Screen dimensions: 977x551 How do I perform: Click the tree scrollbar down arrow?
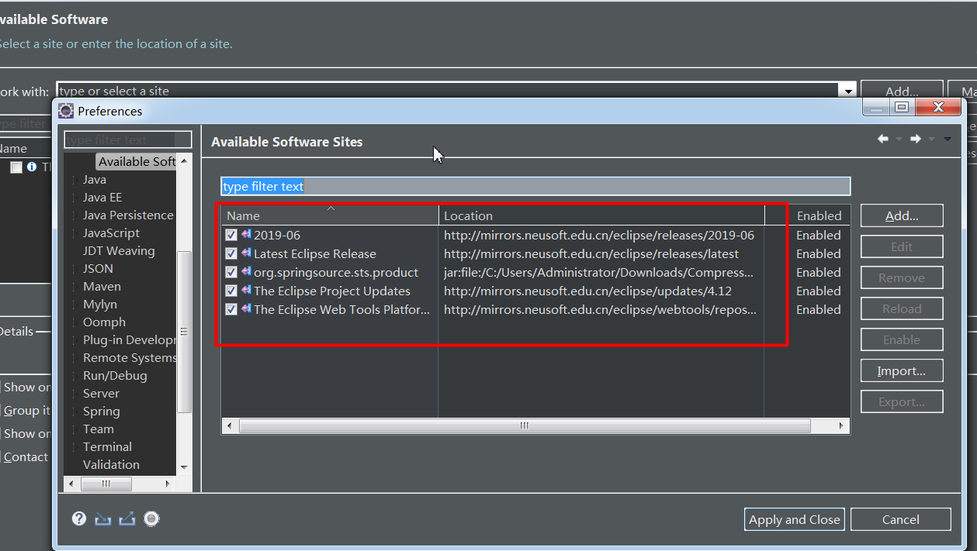[184, 467]
